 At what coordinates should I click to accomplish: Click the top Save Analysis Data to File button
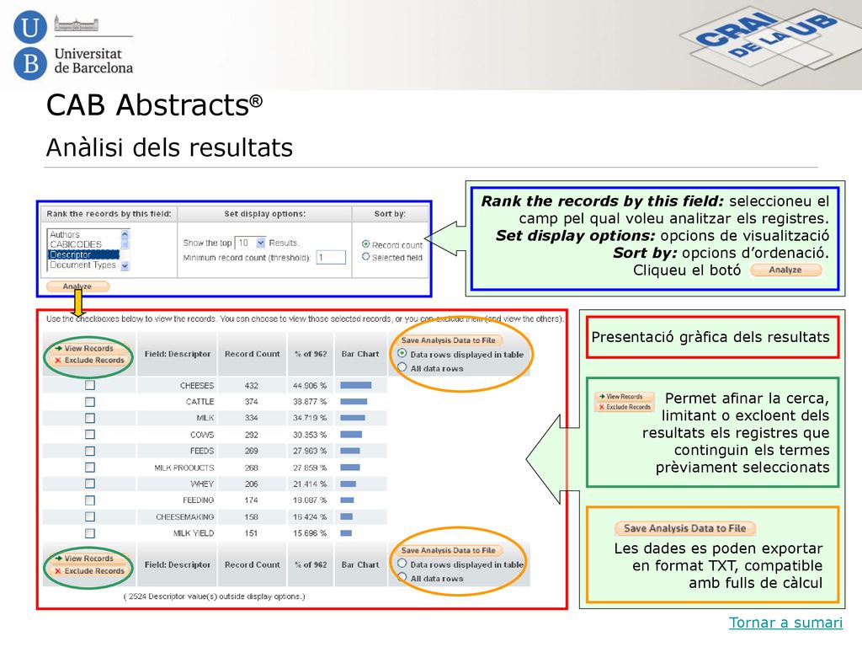[448, 340]
